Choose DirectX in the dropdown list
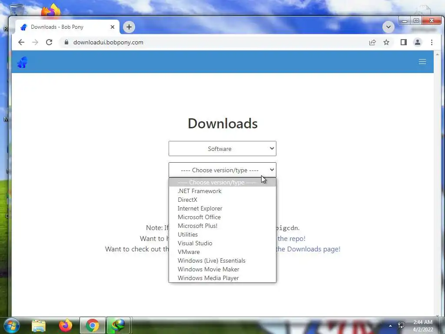Screen dimensions: 445x334 (222, 200)
